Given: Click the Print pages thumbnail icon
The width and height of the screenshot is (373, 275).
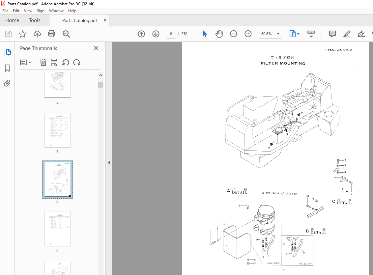Looking at the screenshot, I should [54, 63].
